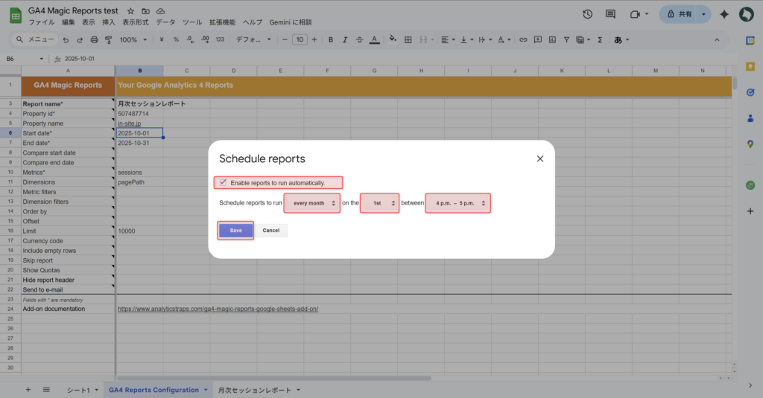Viewport: 763px width, 398px height.
Task: Click the paint format icon
Action: pos(109,40)
